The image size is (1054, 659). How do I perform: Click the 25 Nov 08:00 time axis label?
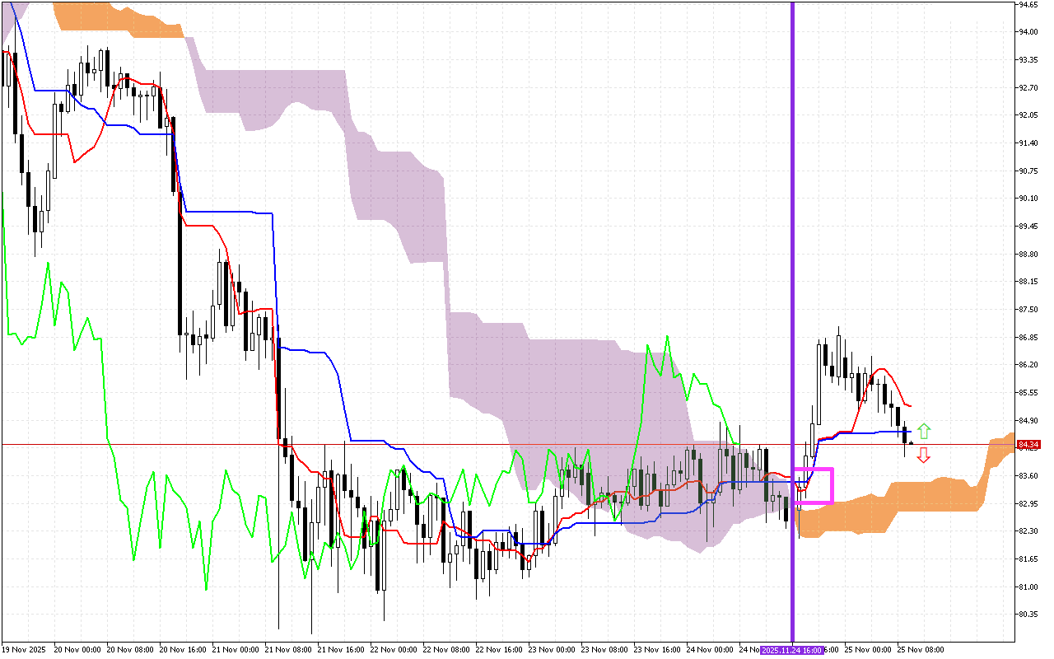(x=921, y=650)
